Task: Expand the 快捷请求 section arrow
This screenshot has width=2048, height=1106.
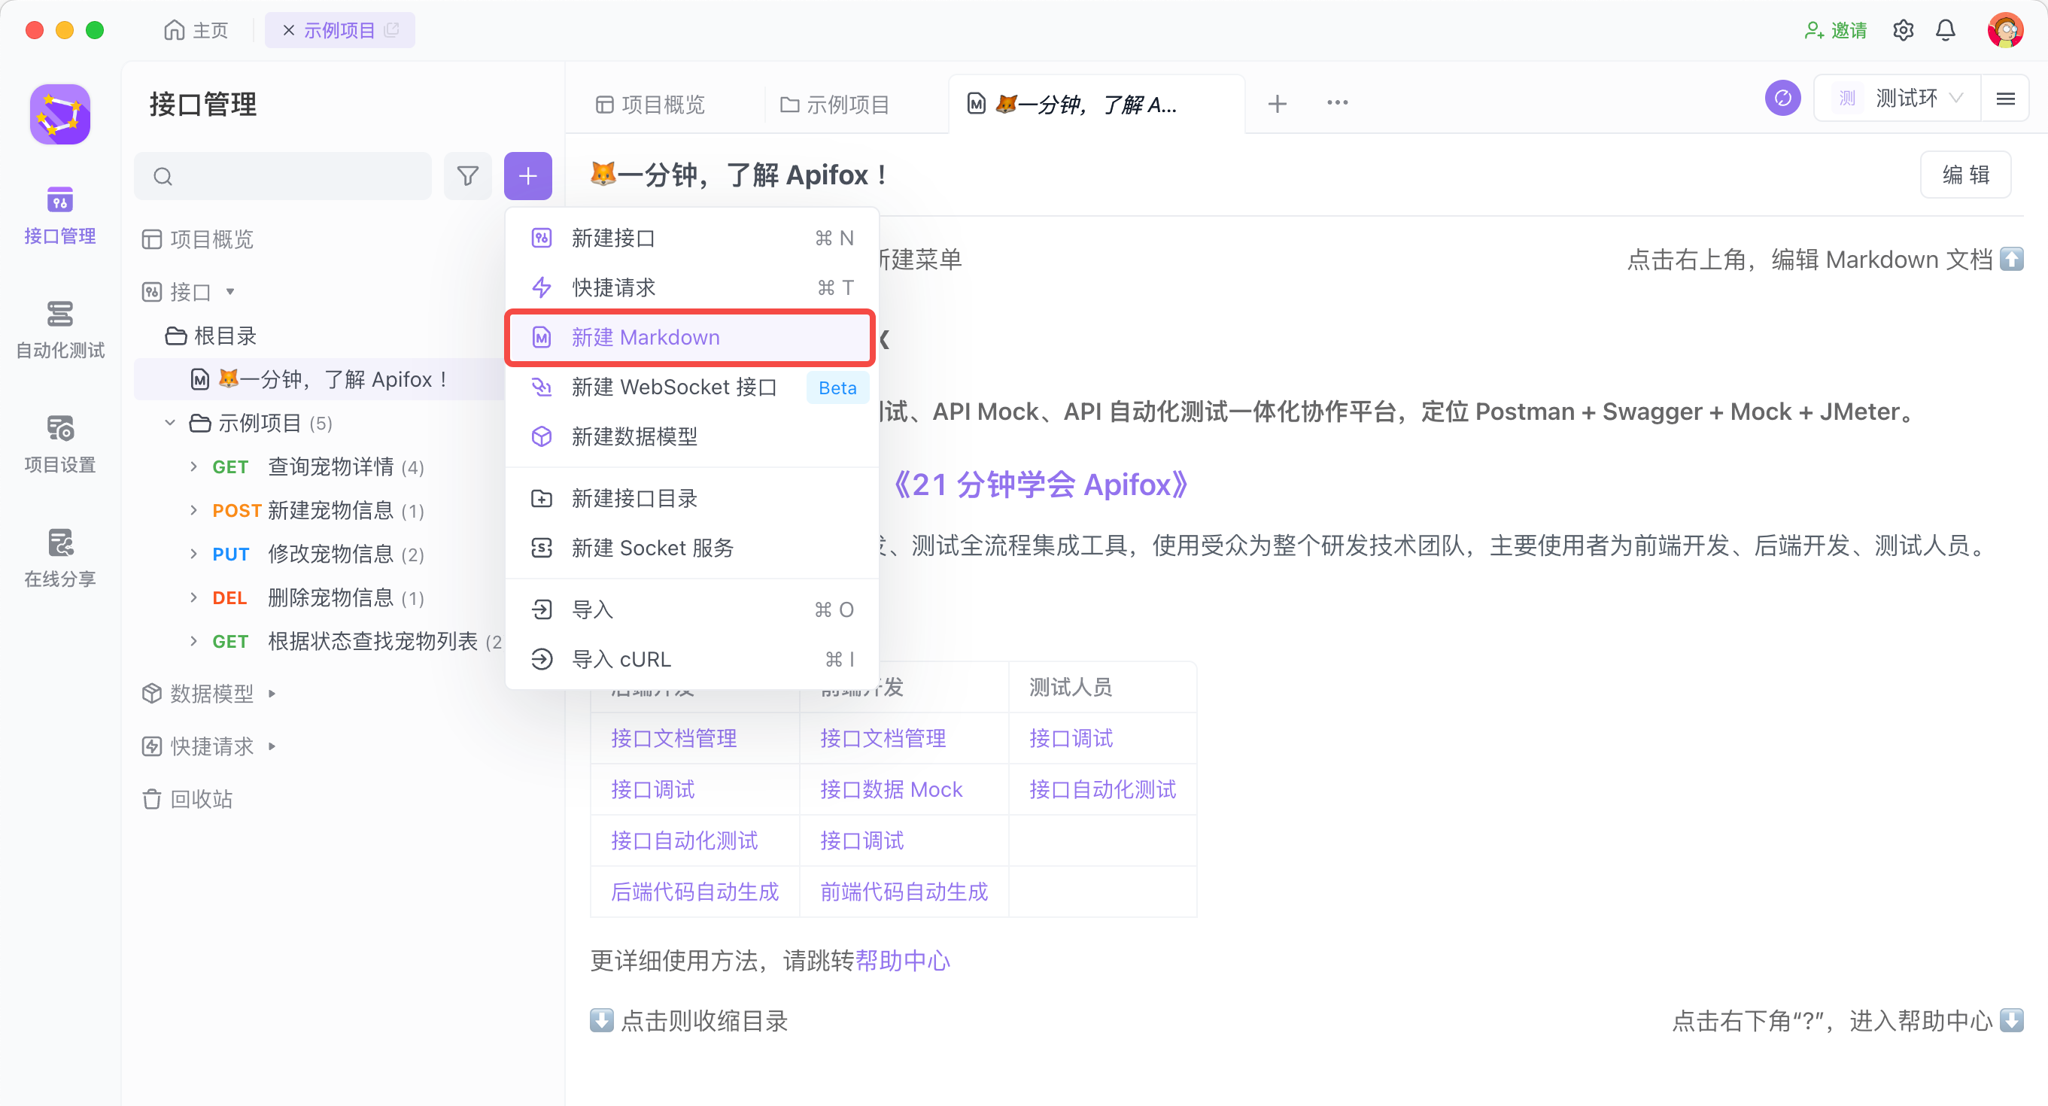Action: point(272,746)
